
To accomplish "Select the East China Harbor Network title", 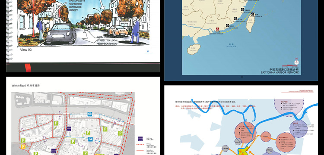I will click(280, 72).
